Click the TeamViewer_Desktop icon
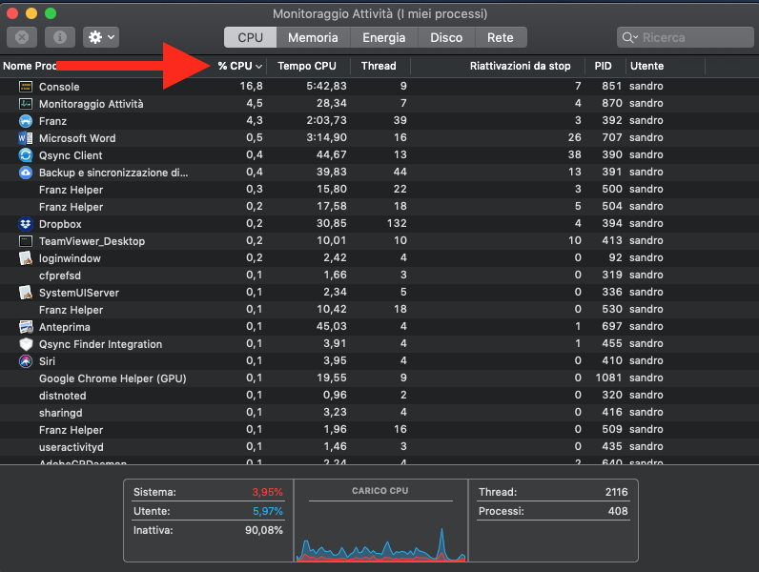The width and height of the screenshot is (759, 572). 25,241
